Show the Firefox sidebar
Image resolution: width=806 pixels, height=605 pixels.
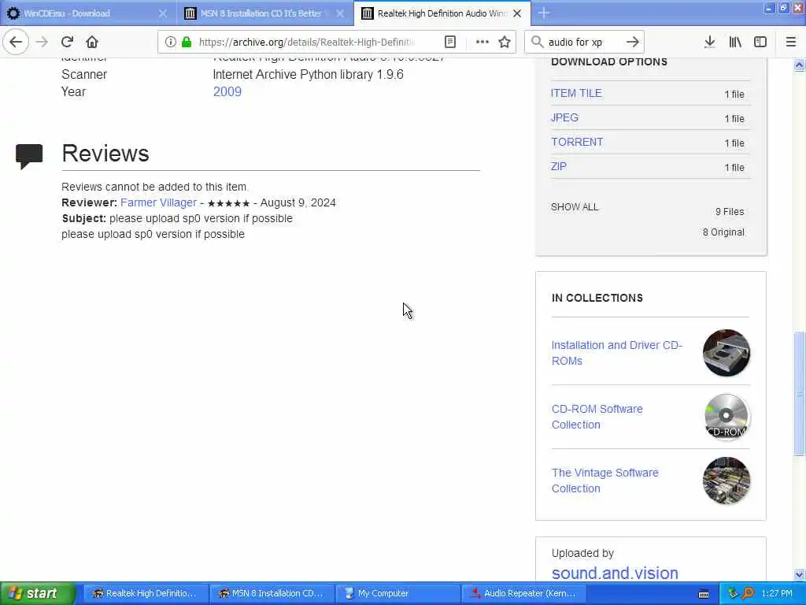pyautogui.click(x=760, y=42)
